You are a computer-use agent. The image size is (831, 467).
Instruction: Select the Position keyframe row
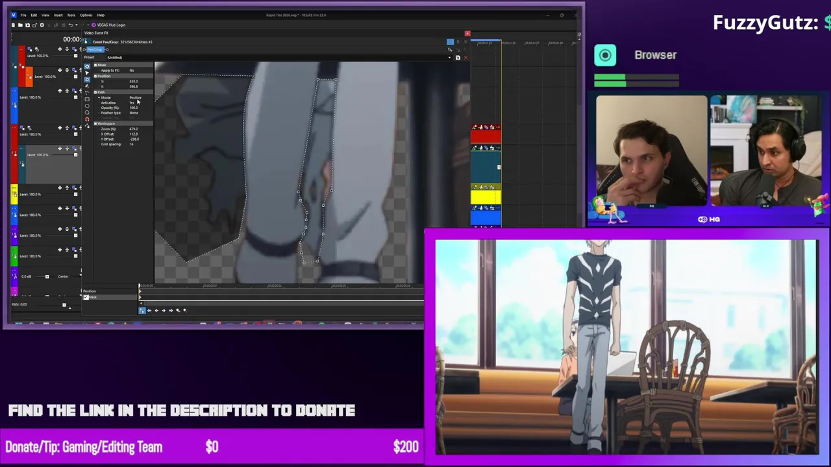tap(110, 291)
